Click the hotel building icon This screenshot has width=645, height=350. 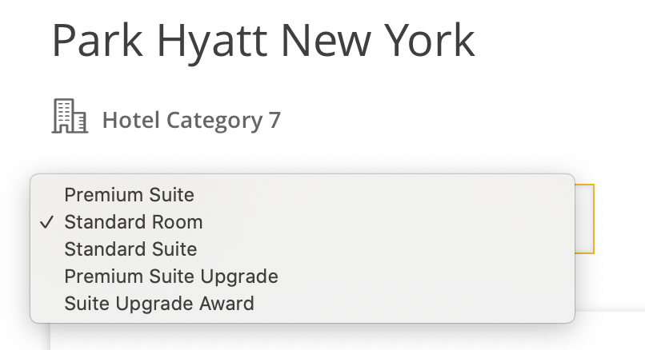pyautogui.click(x=70, y=116)
